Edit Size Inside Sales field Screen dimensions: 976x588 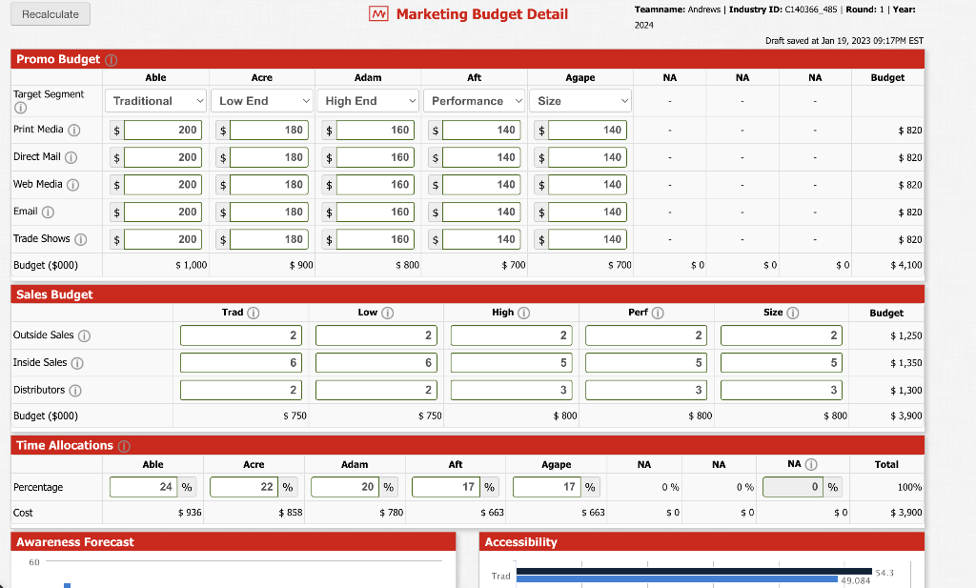[782, 363]
